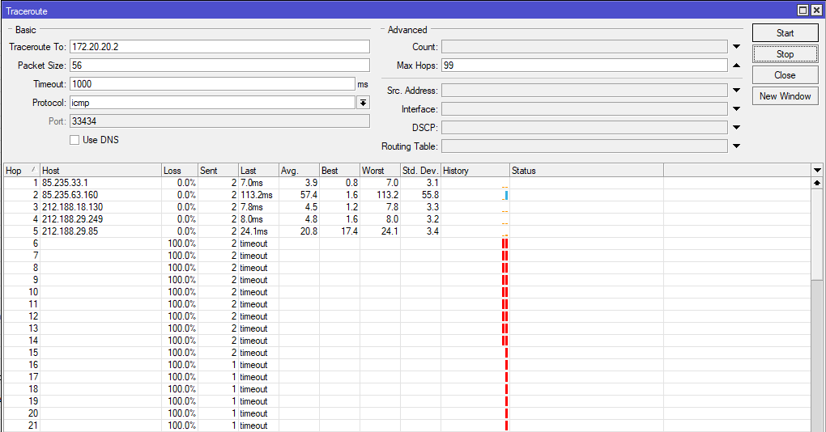This screenshot has width=826, height=432.
Task: Click hop number 18 cell
Action: tap(33, 389)
